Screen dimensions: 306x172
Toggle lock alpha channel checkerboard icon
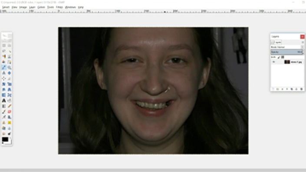click(x=283, y=57)
